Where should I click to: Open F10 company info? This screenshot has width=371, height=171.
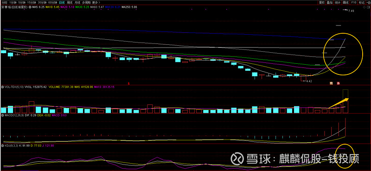(x=353, y=2)
